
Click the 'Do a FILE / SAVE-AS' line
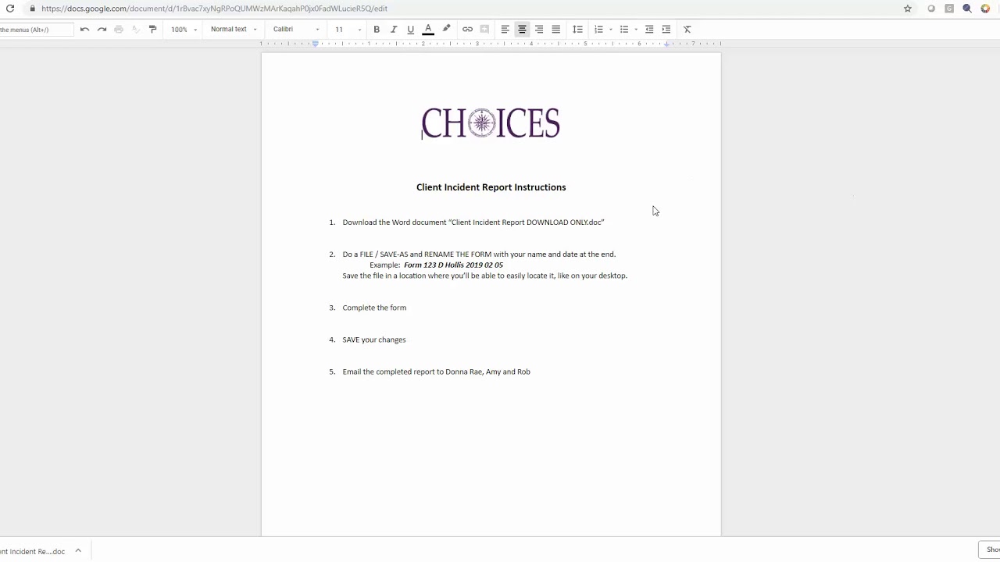(479, 254)
